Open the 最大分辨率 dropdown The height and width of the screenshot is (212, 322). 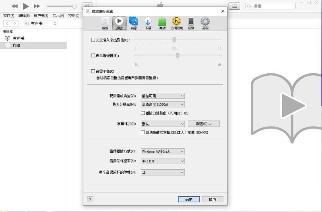[x=163, y=104]
